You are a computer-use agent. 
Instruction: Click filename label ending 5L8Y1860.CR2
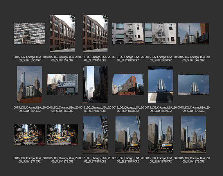(161, 59)
